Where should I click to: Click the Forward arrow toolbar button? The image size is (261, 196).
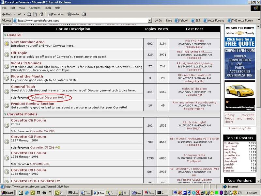pos(20,14)
